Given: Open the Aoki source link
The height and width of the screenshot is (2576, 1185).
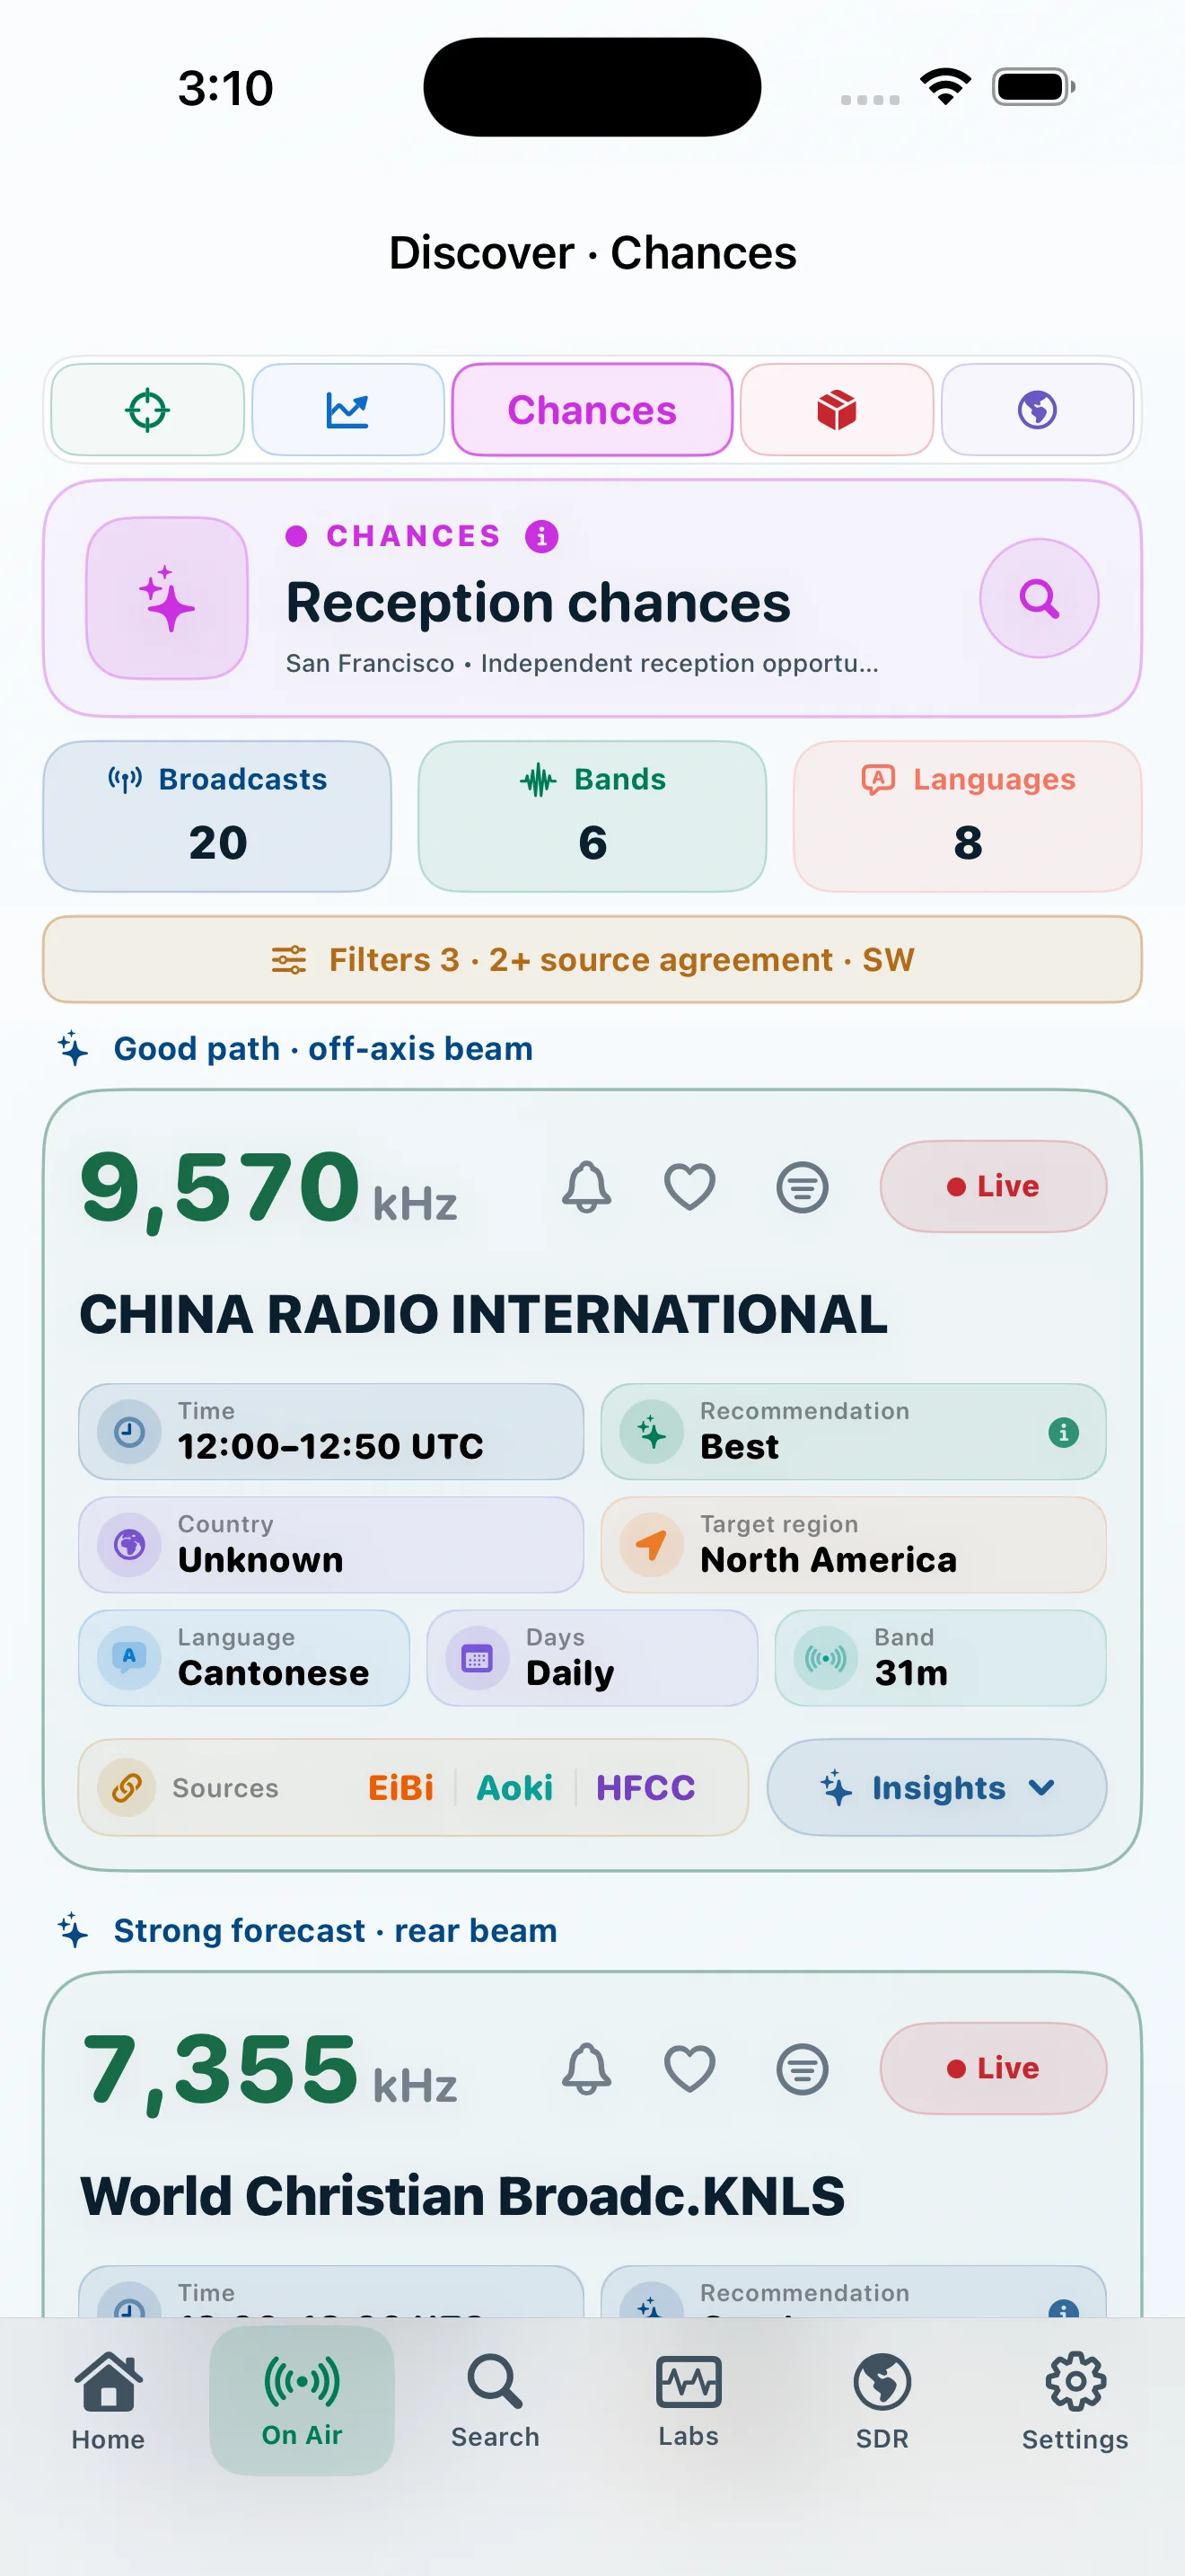Looking at the screenshot, I should (x=514, y=1788).
